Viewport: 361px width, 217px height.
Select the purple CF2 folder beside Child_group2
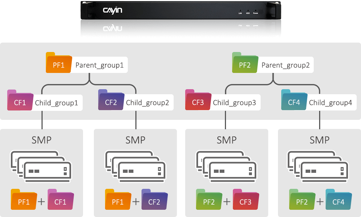[x=111, y=100]
